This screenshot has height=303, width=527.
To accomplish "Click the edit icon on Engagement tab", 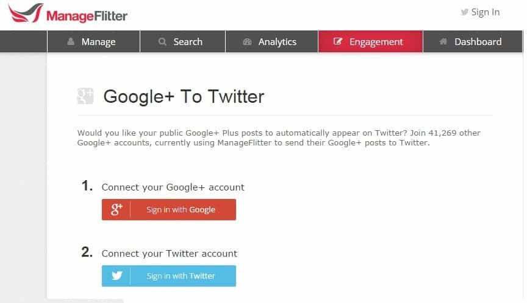I will pos(337,41).
